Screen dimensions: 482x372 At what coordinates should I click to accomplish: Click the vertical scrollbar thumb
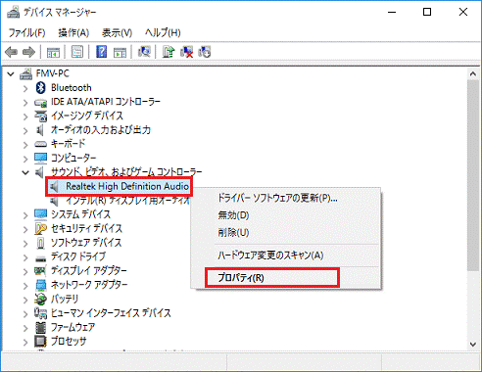point(473,175)
